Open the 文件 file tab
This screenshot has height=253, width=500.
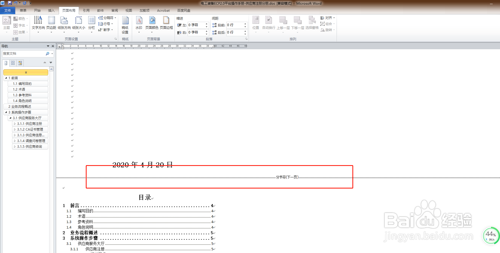[x=8, y=11]
